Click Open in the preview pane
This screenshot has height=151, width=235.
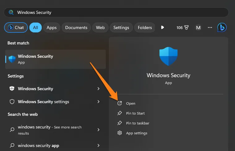(x=130, y=103)
